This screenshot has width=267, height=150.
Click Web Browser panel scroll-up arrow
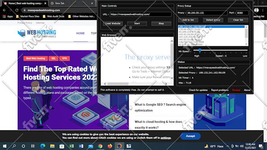pos(172,41)
